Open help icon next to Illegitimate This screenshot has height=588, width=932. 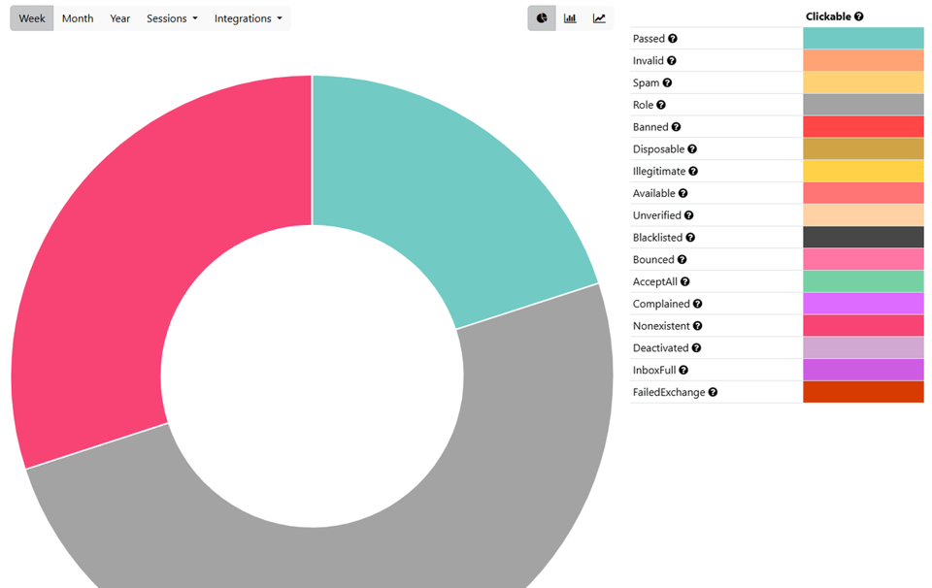(x=693, y=171)
